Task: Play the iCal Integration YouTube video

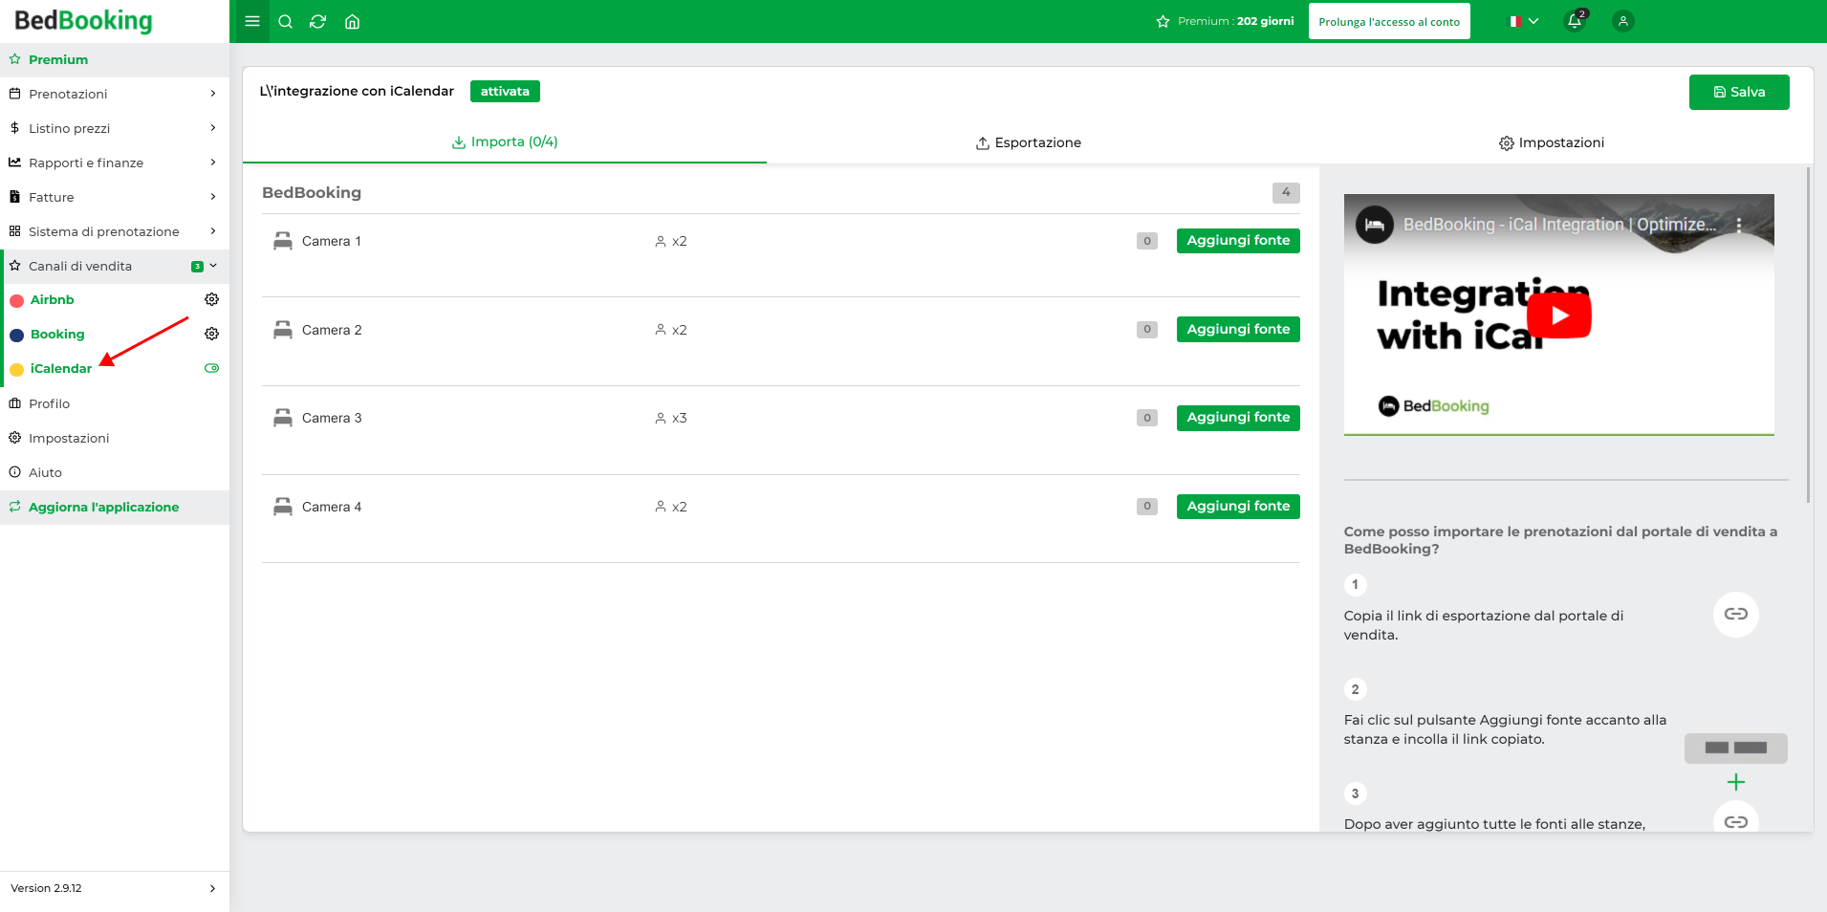Action: [x=1558, y=315]
